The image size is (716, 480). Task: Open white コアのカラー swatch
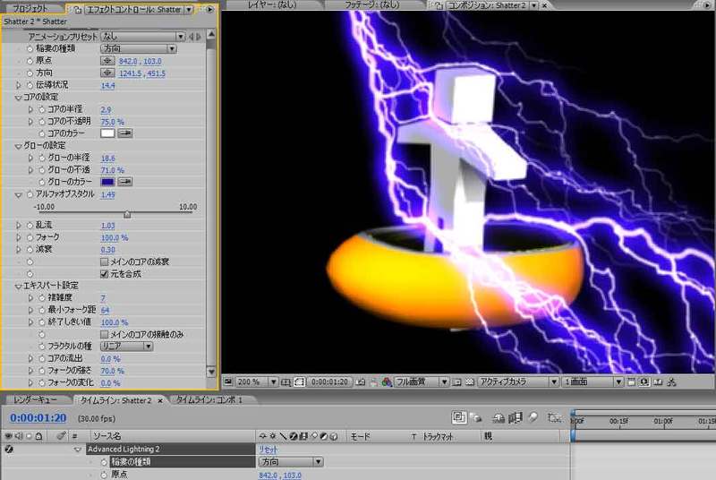[x=107, y=133]
